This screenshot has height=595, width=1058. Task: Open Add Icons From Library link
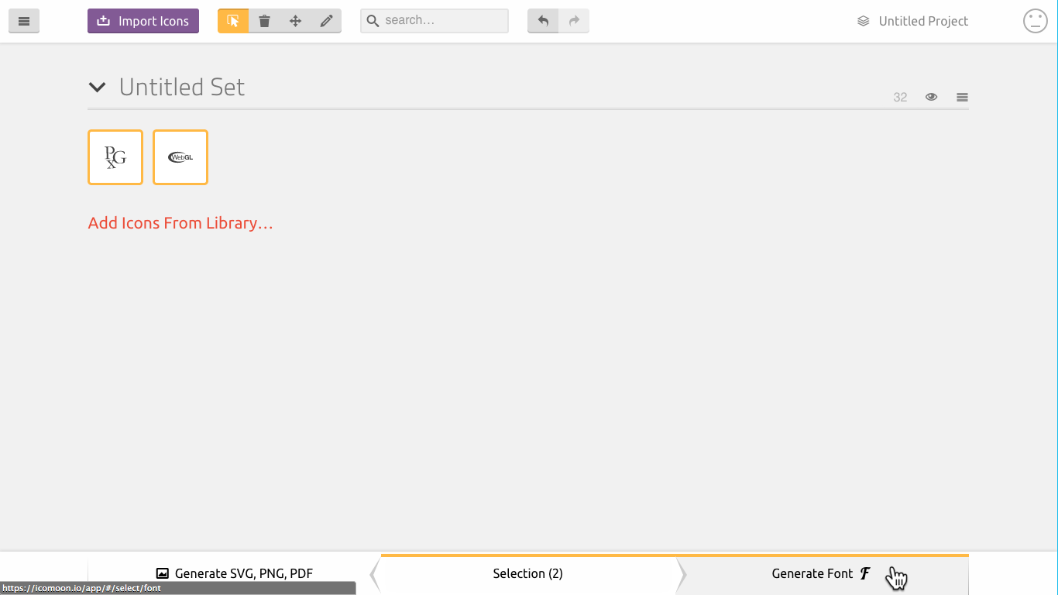[x=180, y=223]
